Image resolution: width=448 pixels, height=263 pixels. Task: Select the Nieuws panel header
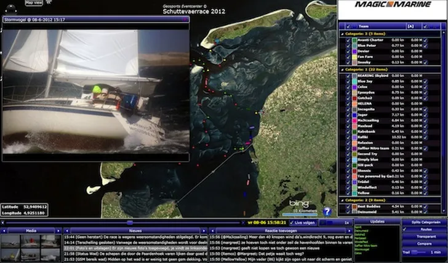[135, 230]
